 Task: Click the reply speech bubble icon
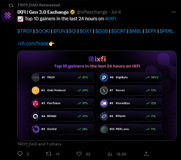point(20,154)
